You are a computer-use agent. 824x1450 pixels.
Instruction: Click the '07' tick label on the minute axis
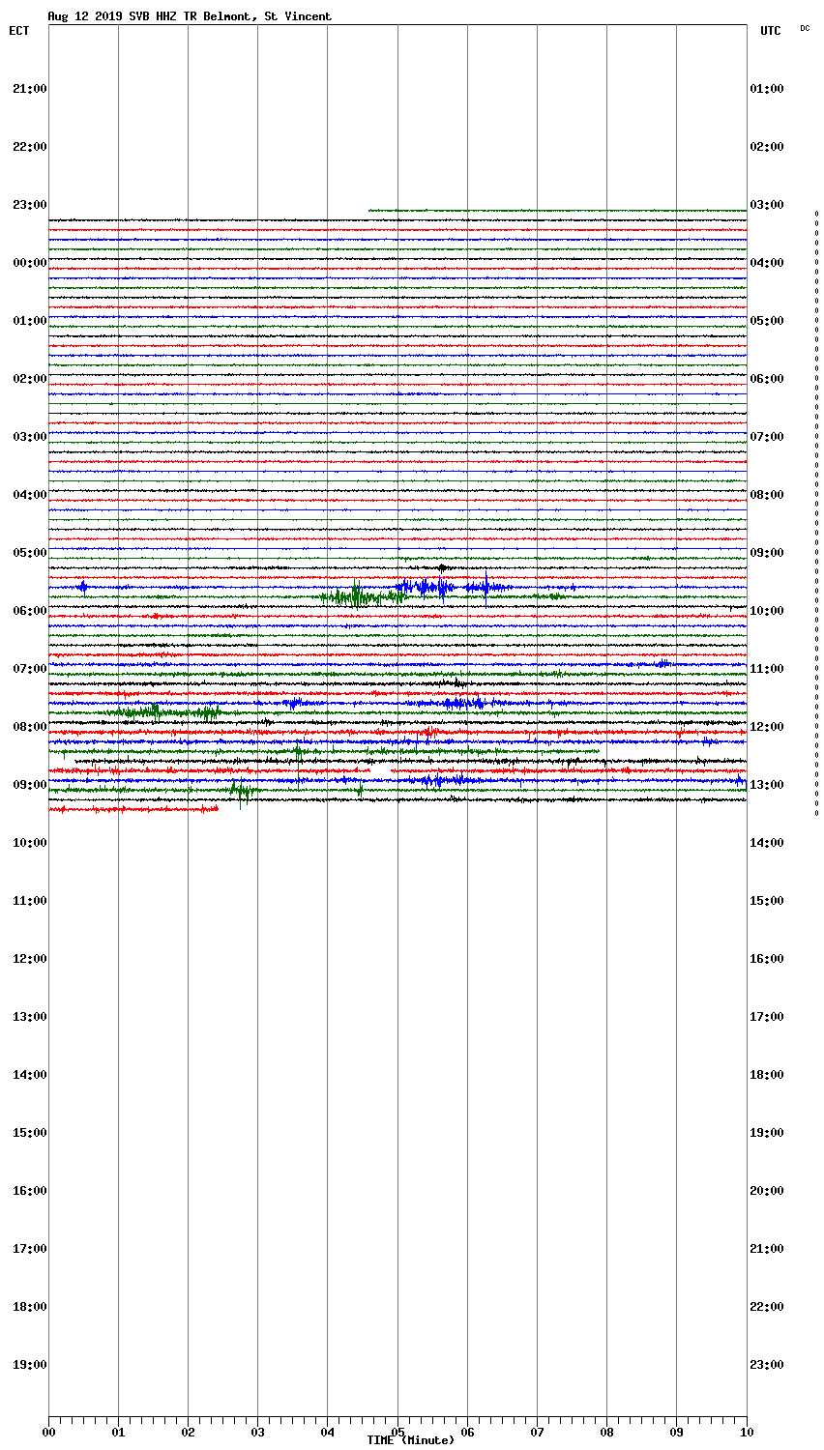537,1432
